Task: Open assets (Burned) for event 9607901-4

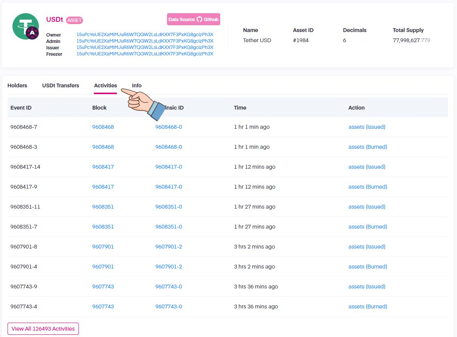Action: coord(368,267)
